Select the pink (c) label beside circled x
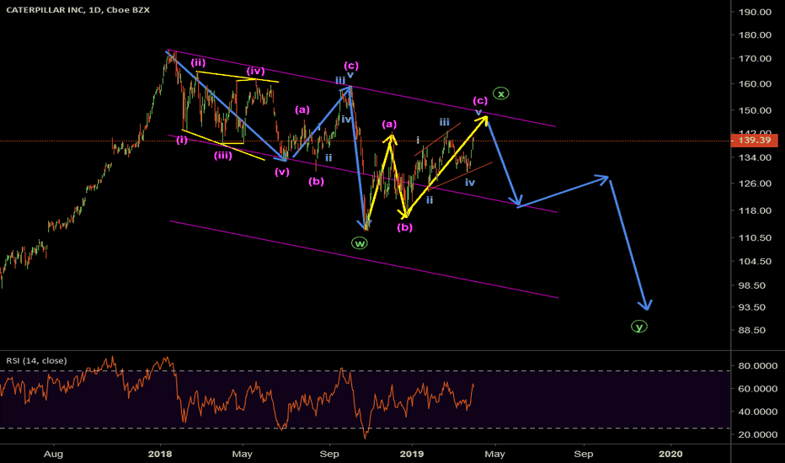The height and width of the screenshot is (463, 785). click(x=480, y=101)
